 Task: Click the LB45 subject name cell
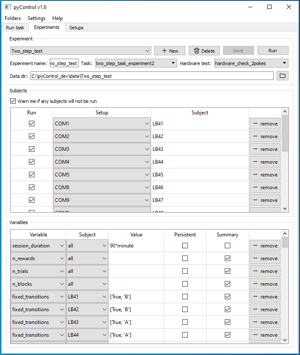[x=200, y=175]
